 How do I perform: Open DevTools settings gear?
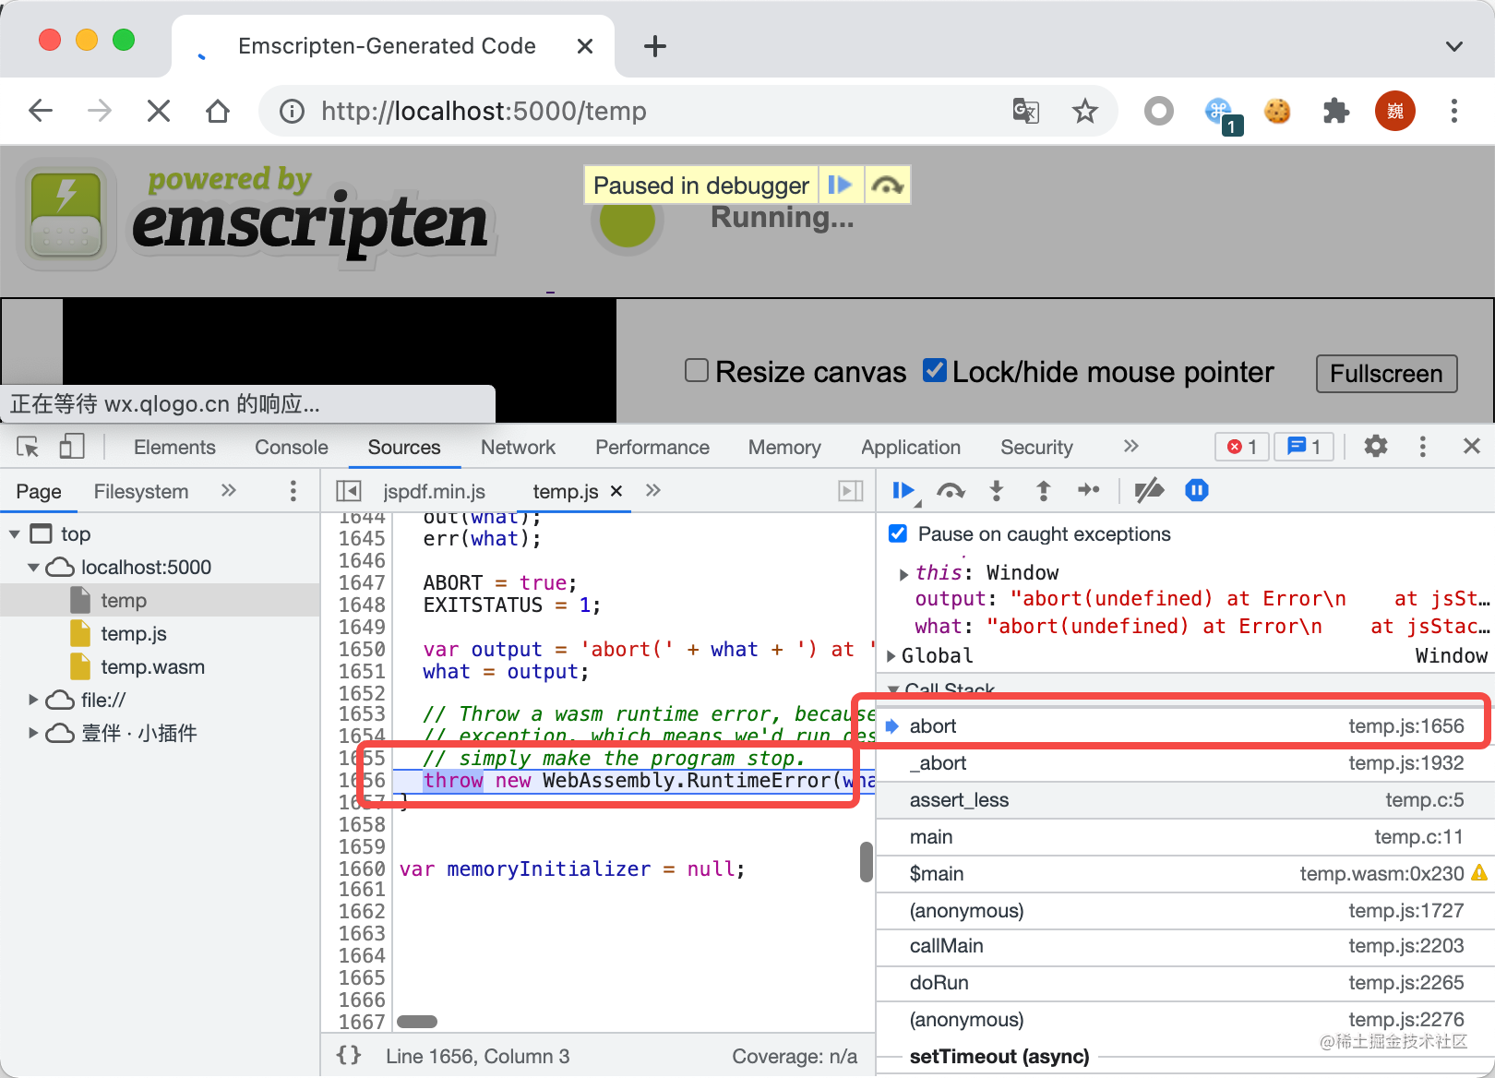(x=1376, y=447)
